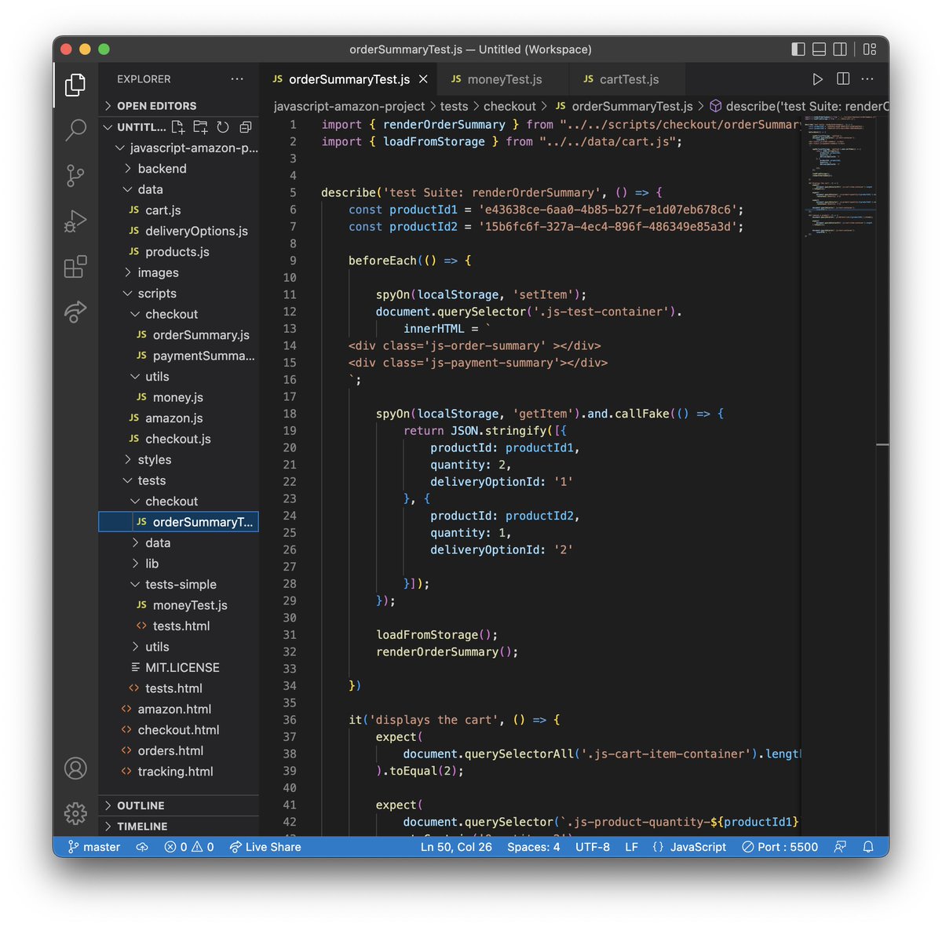Screen dimensions: 942x927
Task: Open the Manage gear menu
Action: coord(75,813)
